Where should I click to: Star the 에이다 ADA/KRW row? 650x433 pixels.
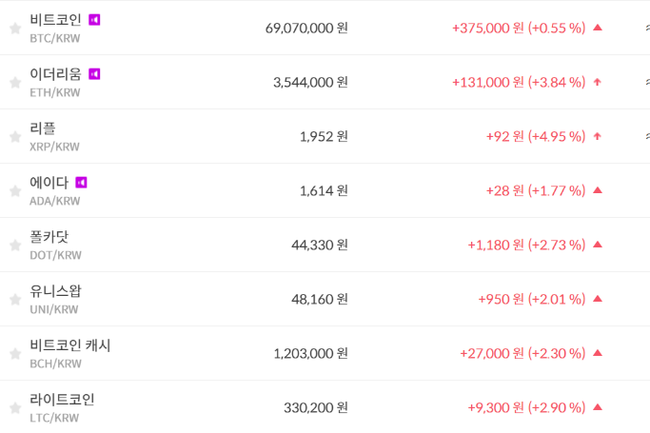click(x=15, y=191)
